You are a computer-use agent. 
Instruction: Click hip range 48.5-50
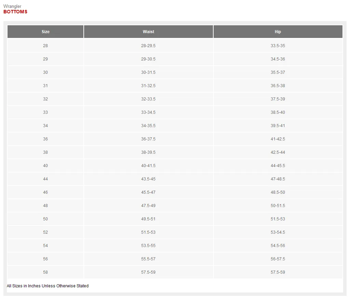coord(278,192)
